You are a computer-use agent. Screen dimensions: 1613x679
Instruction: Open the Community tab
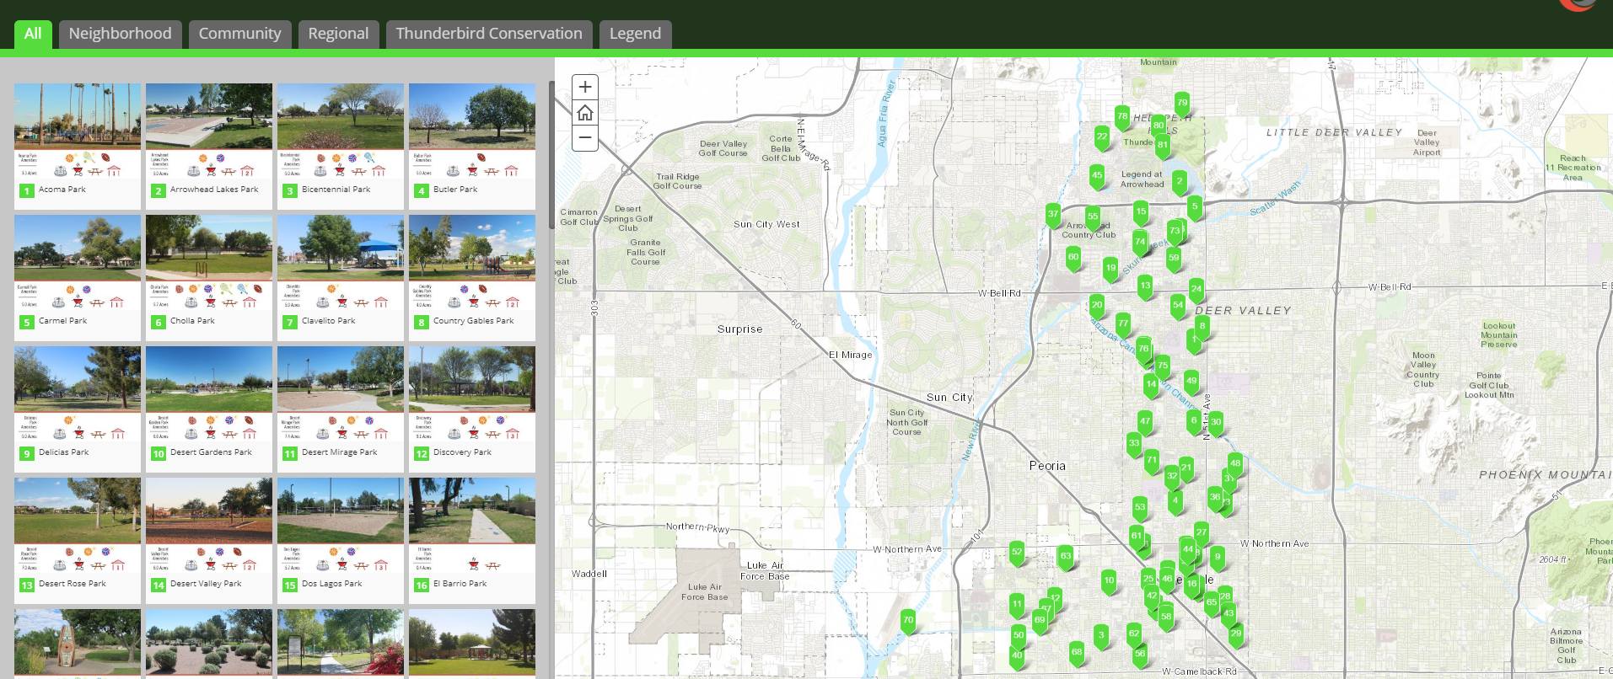pyautogui.click(x=239, y=34)
